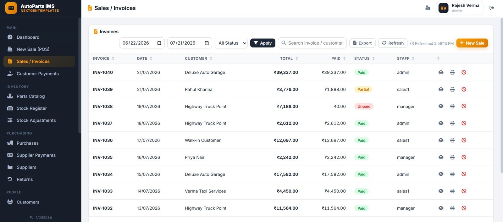Print invoice INV-1037
503x222 pixels.
coord(452,123)
